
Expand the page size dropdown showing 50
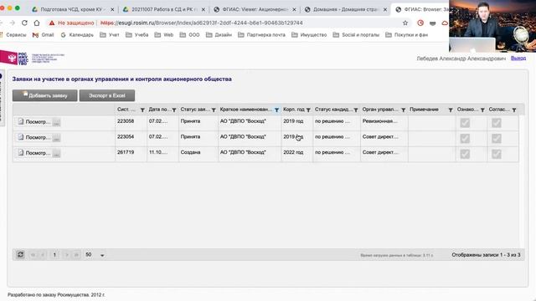coord(102,255)
